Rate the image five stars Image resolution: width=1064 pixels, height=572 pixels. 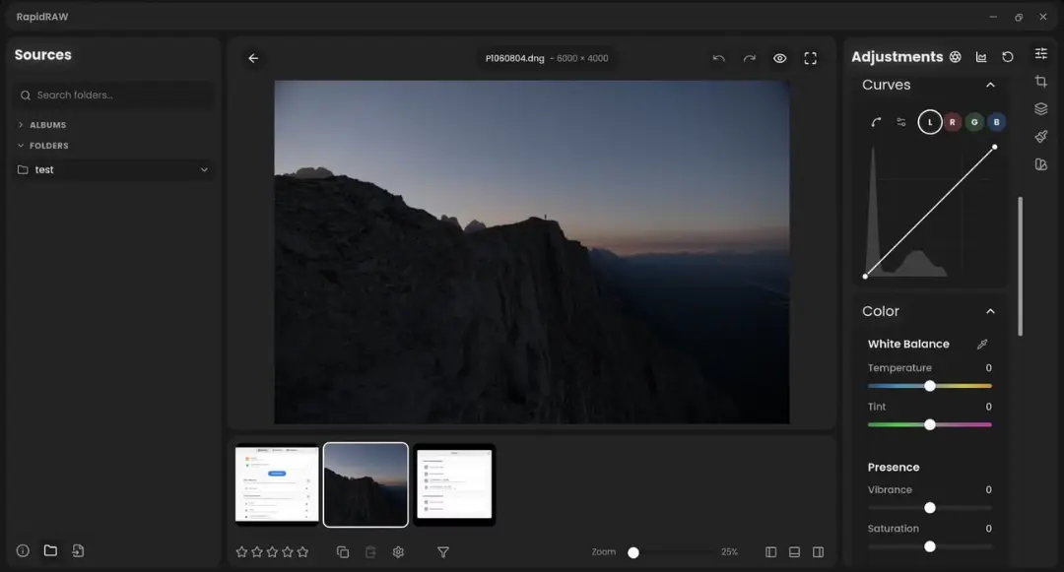302,552
